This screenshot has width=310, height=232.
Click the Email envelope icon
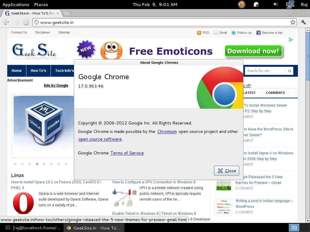[x=216, y=33]
